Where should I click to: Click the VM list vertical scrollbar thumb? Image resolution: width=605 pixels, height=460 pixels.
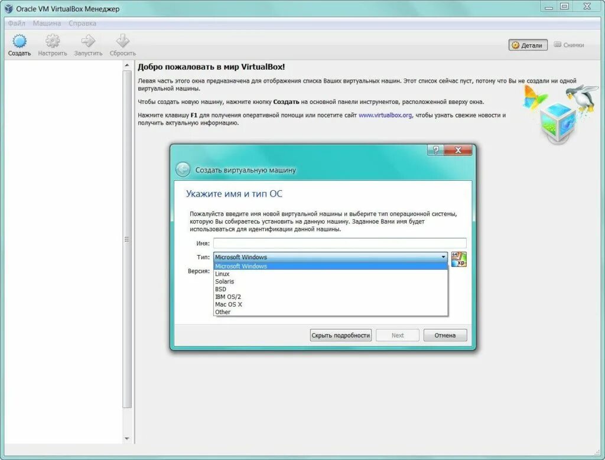click(127, 239)
